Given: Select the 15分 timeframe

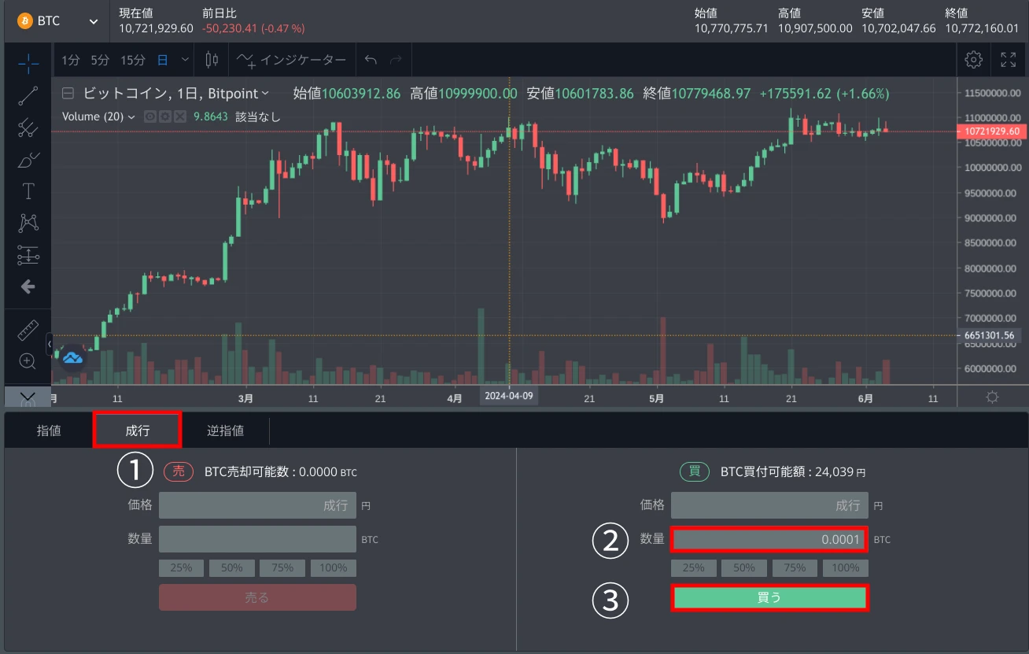Looking at the screenshot, I should click(x=133, y=60).
